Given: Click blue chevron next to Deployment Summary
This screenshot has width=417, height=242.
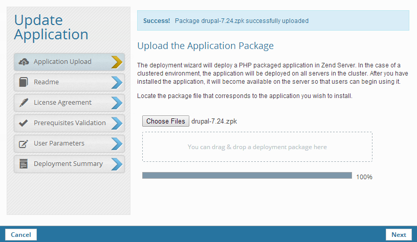Looking at the screenshot, I should (117, 164).
